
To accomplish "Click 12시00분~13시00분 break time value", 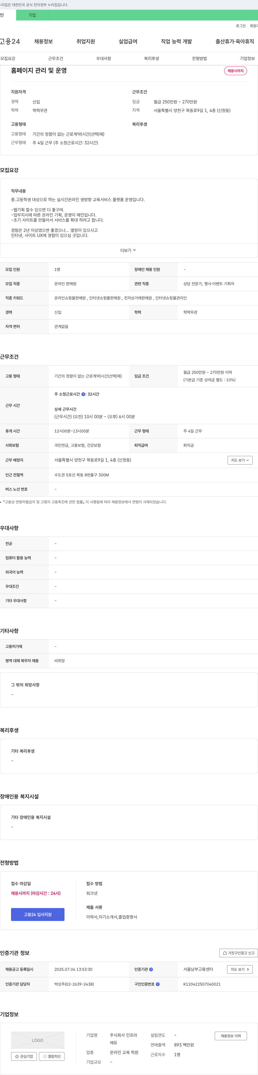I will pyautogui.click(x=72, y=431).
